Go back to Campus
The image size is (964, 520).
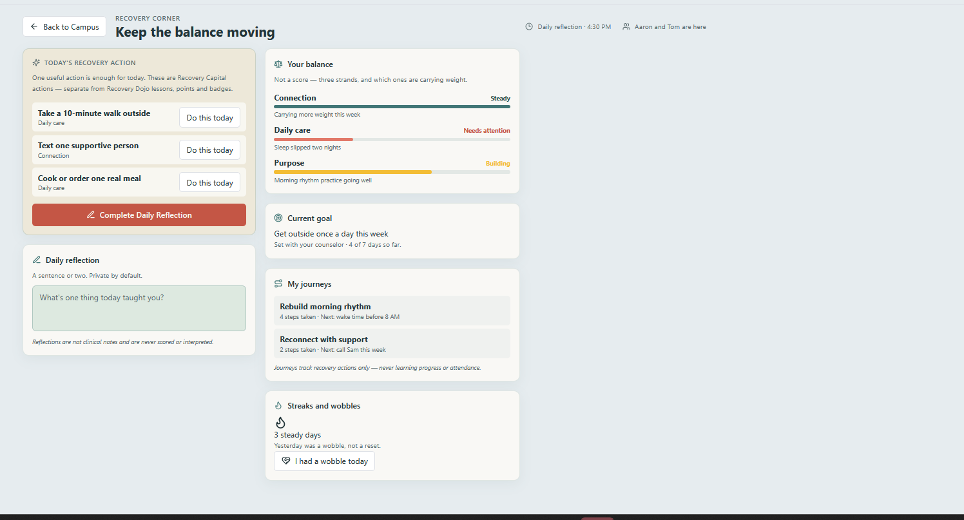(64, 27)
